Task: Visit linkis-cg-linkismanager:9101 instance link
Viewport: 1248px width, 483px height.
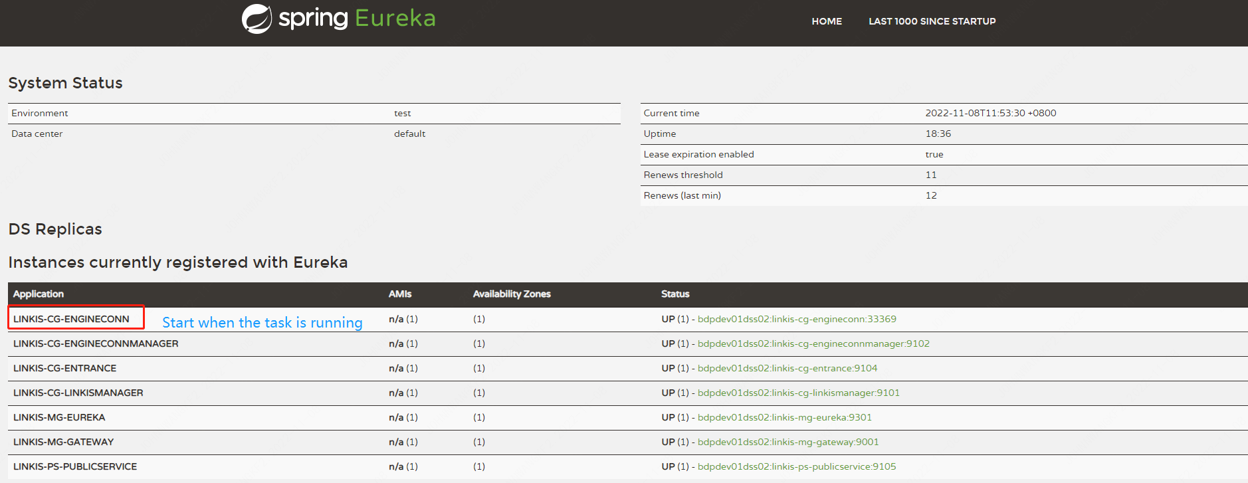Action: pos(798,393)
